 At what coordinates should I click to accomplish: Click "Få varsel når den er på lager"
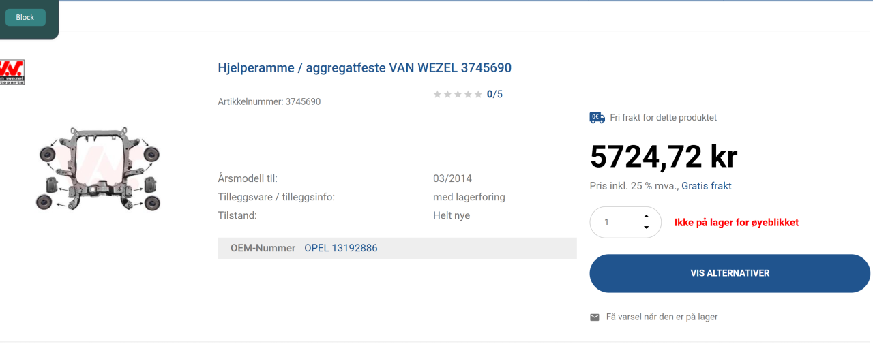662,317
